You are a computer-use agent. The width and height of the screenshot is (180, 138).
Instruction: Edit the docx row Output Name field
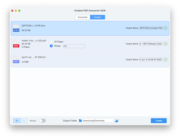coord(151,28)
